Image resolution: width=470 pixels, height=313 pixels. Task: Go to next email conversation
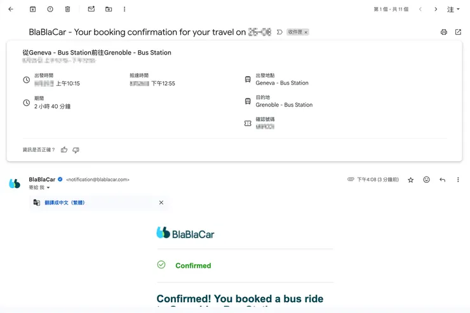pos(436,10)
